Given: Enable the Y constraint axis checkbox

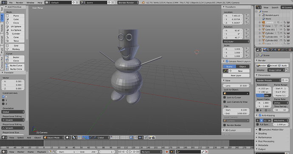Looking at the screenshot, I should (x=3, y=100).
